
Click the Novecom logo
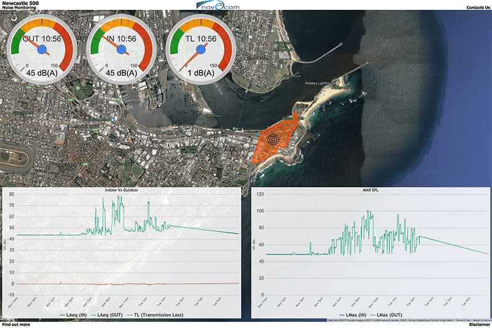[x=218, y=6]
